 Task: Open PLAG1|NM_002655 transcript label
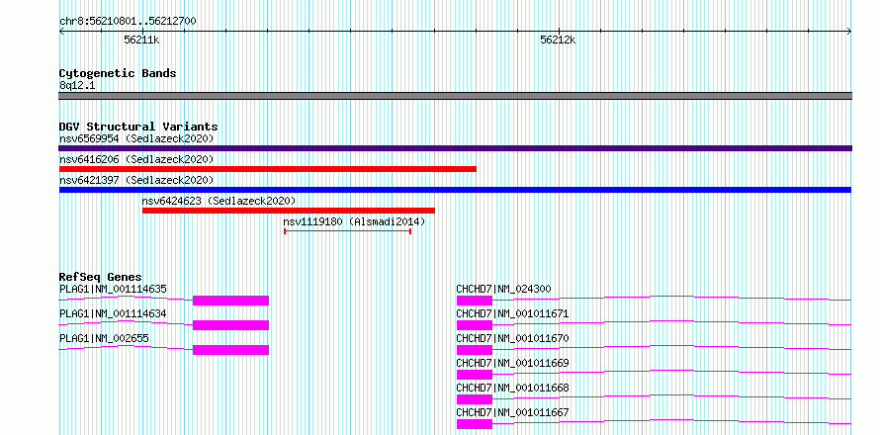[x=105, y=338]
